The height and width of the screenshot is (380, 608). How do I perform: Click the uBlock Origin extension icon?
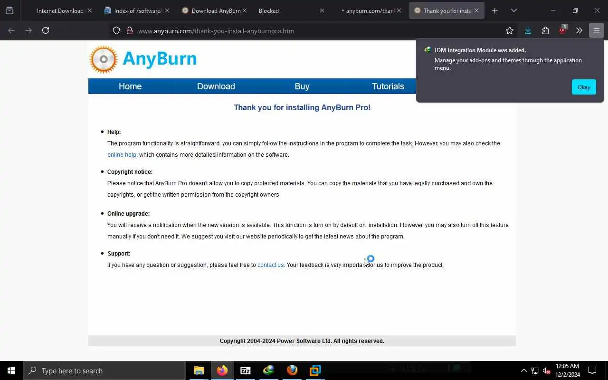tap(562, 30)
